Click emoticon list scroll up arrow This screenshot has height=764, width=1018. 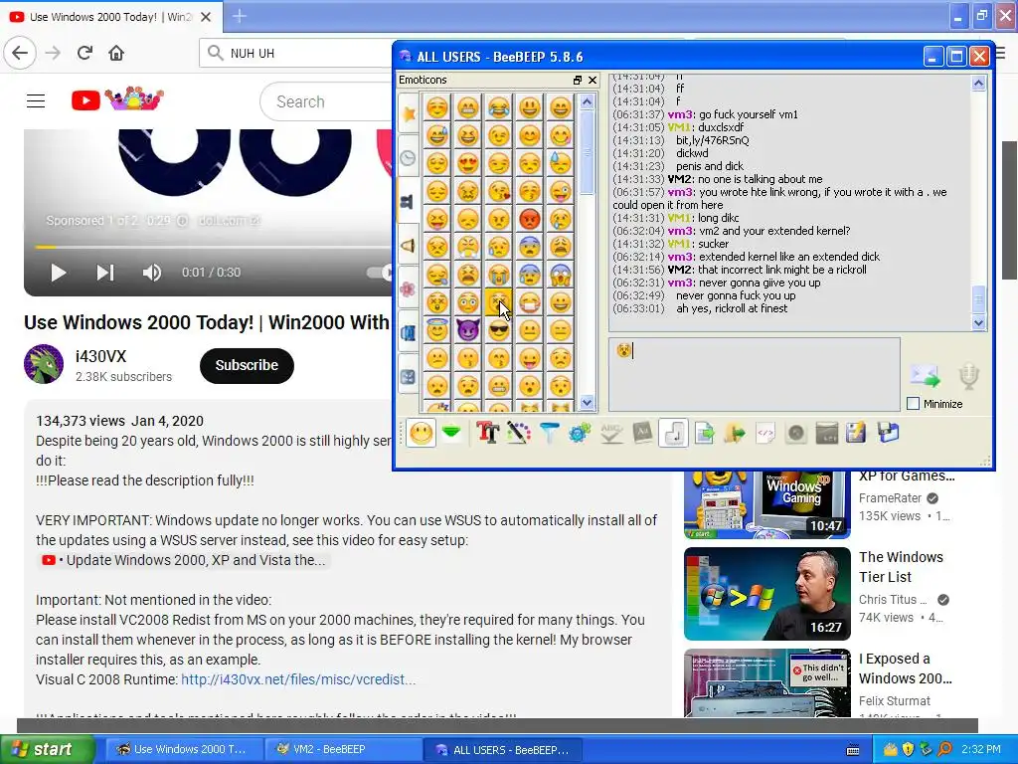(587, 102)
